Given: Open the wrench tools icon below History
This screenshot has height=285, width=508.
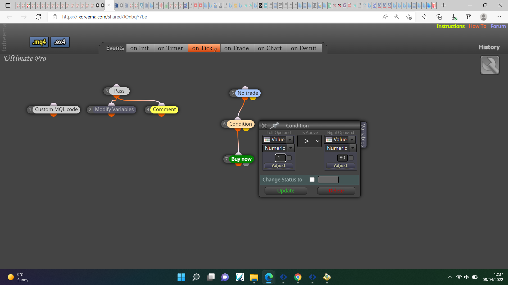Looking at the screenshot, I should coord(490,65).
